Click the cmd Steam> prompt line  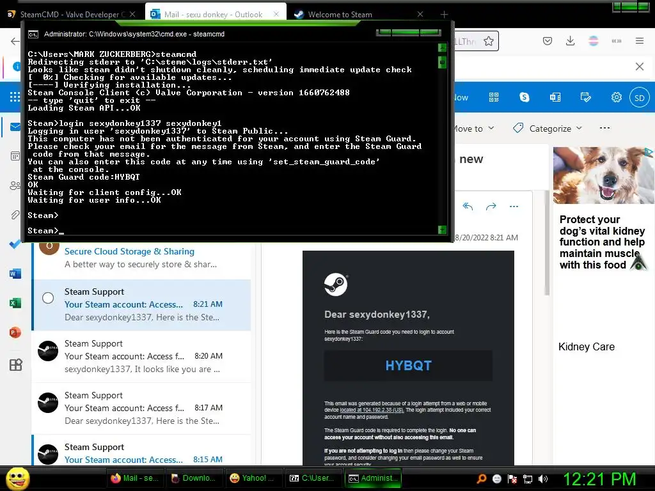[x=45, y=230]
